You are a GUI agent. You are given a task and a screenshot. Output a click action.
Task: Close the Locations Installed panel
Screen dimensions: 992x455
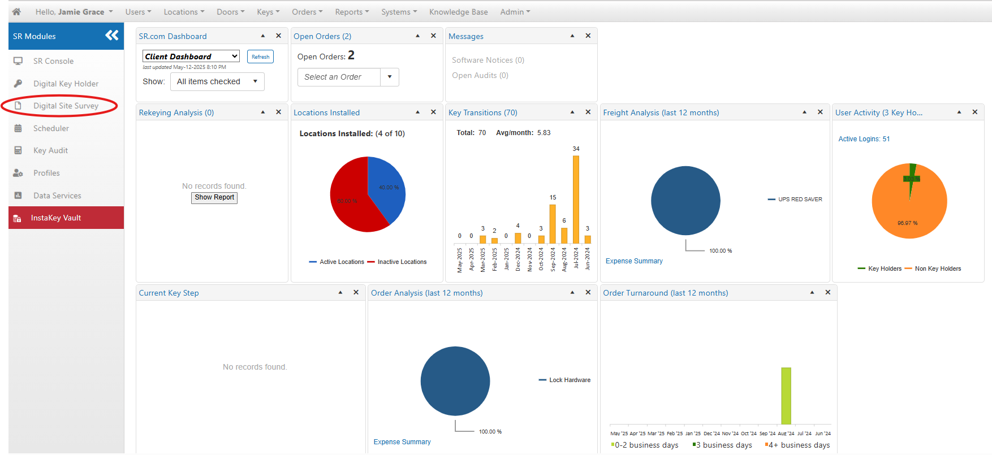pos(433,112)
